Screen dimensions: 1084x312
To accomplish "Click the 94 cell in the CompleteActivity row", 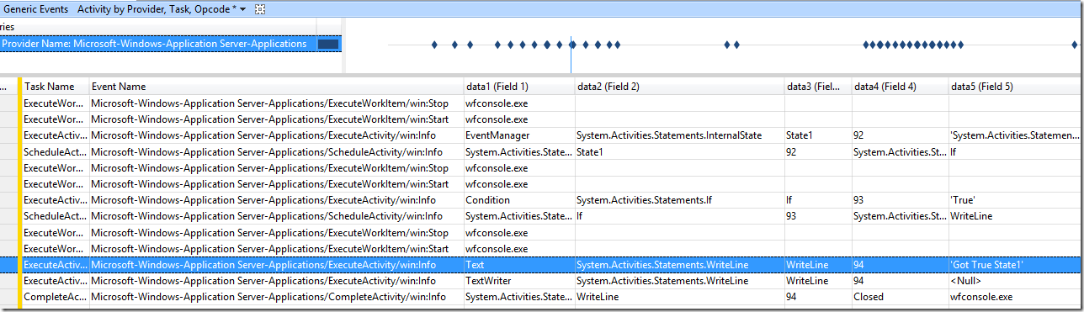I will pyautogui.click(x=817, y=297).
